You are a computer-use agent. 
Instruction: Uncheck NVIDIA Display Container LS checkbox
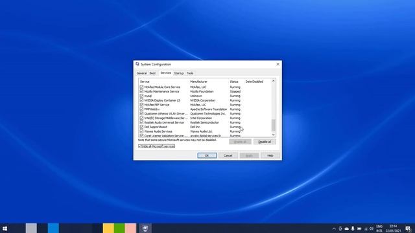coord(141,100)
